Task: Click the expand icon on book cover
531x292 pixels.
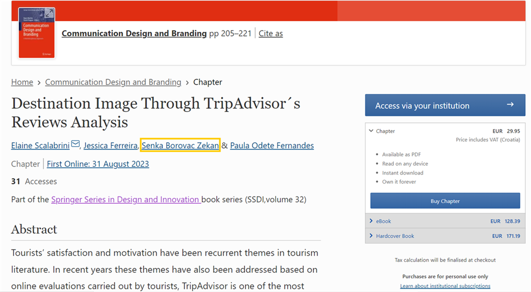Action: tap(49, 13)
